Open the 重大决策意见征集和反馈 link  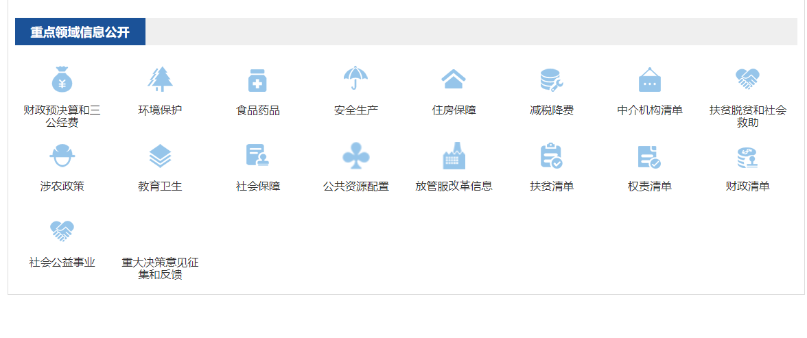click(x=160, y=269)
